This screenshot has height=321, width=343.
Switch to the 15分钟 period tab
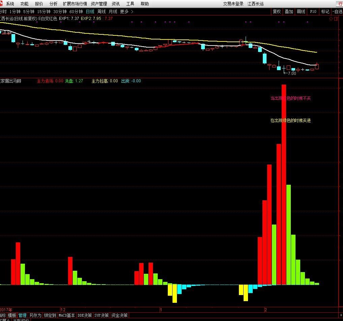coord(43,11)
